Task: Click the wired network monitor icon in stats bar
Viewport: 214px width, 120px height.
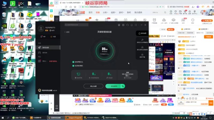Action: click(x=78, y=74)
